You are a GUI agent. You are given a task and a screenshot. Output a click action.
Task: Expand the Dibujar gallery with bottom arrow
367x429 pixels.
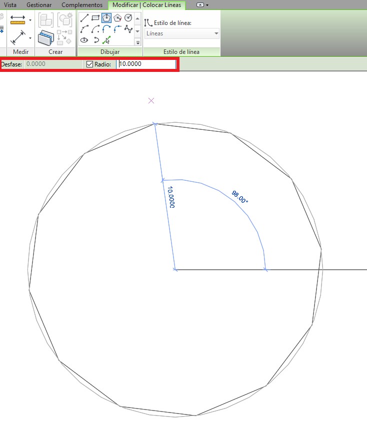click(x=137, y=42)
